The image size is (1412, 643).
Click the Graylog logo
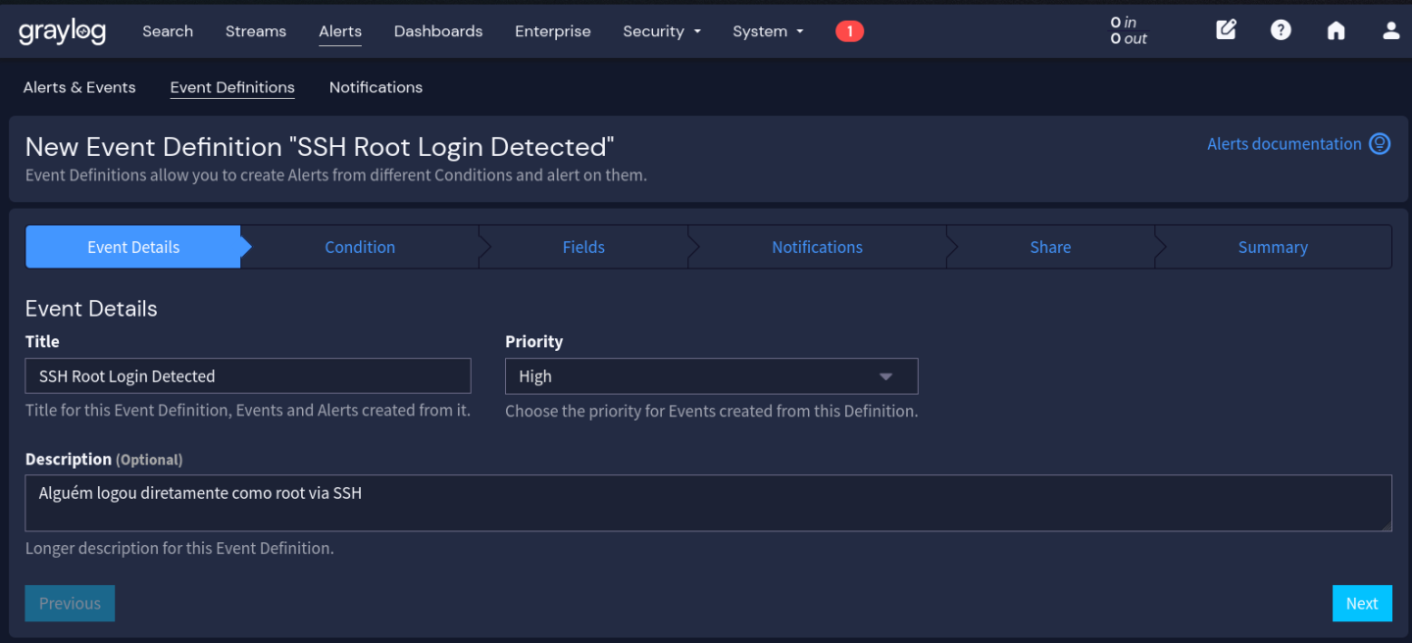click(x=62, y=31)
